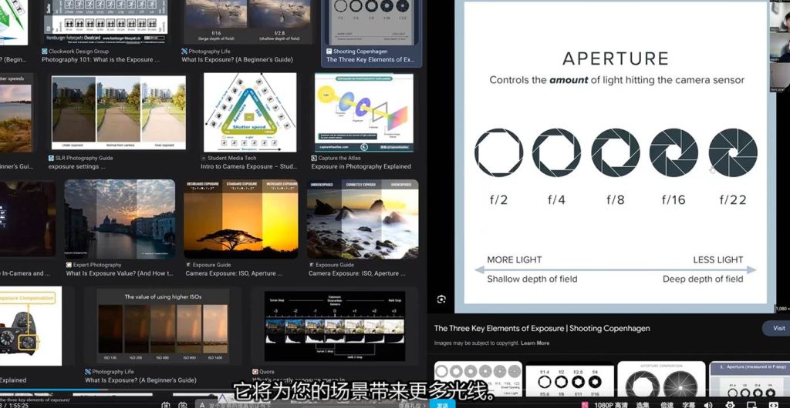The height and width of the screenshot is (408, 790).
Task: Open video player settings gear
Action: coord(730,404)
